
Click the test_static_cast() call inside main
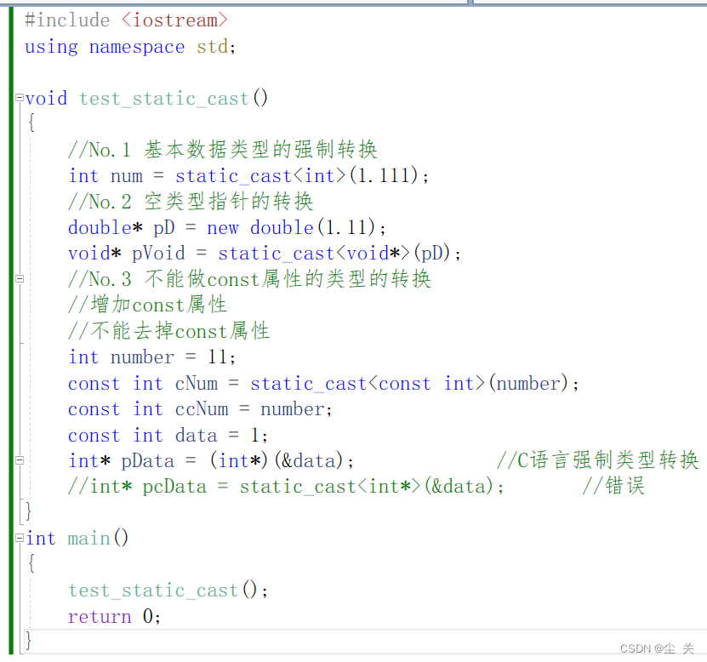click(153, 590)
